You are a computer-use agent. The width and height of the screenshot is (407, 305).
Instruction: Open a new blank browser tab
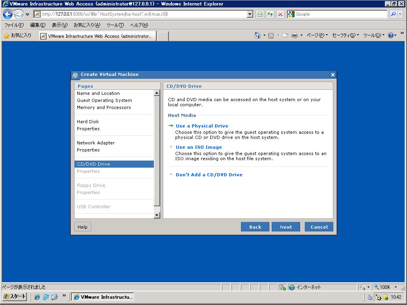pos(163,36)
